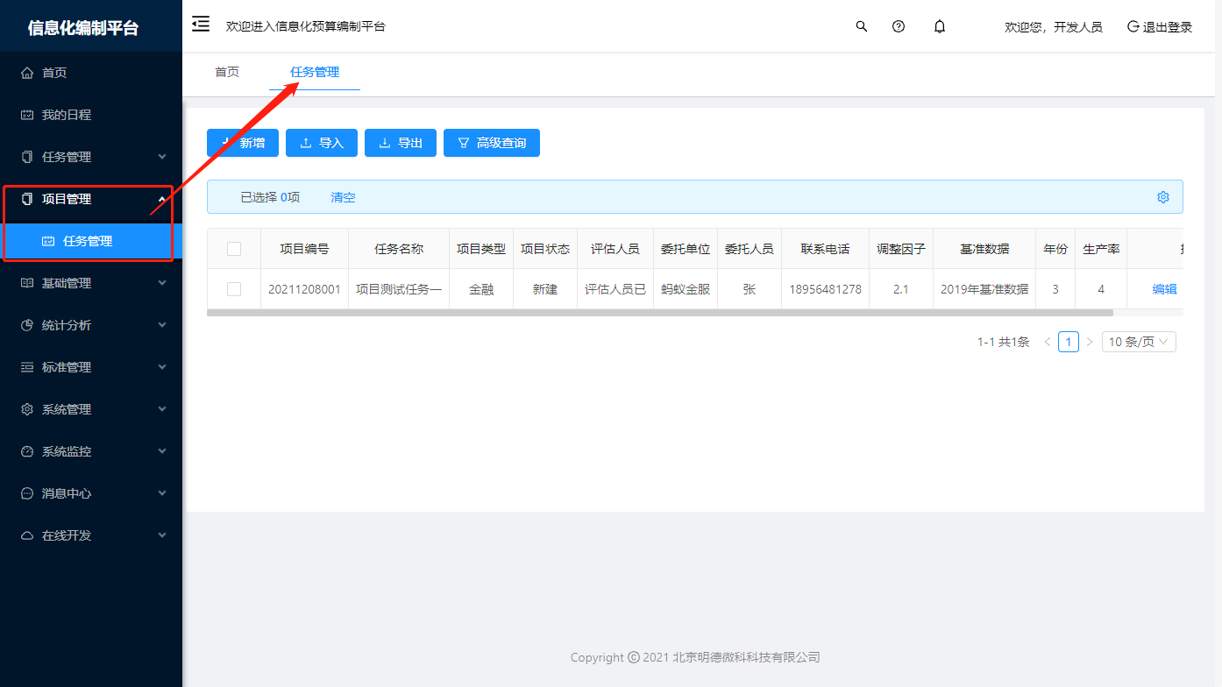Open the 任务管理 submenu under 项目管理

[x=88, y=242]
